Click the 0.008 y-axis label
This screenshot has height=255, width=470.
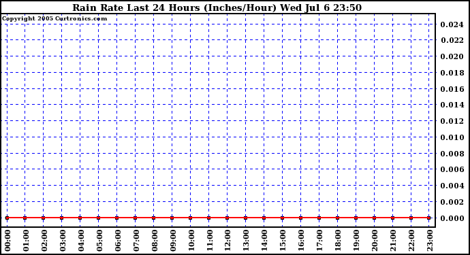point(452,154)
